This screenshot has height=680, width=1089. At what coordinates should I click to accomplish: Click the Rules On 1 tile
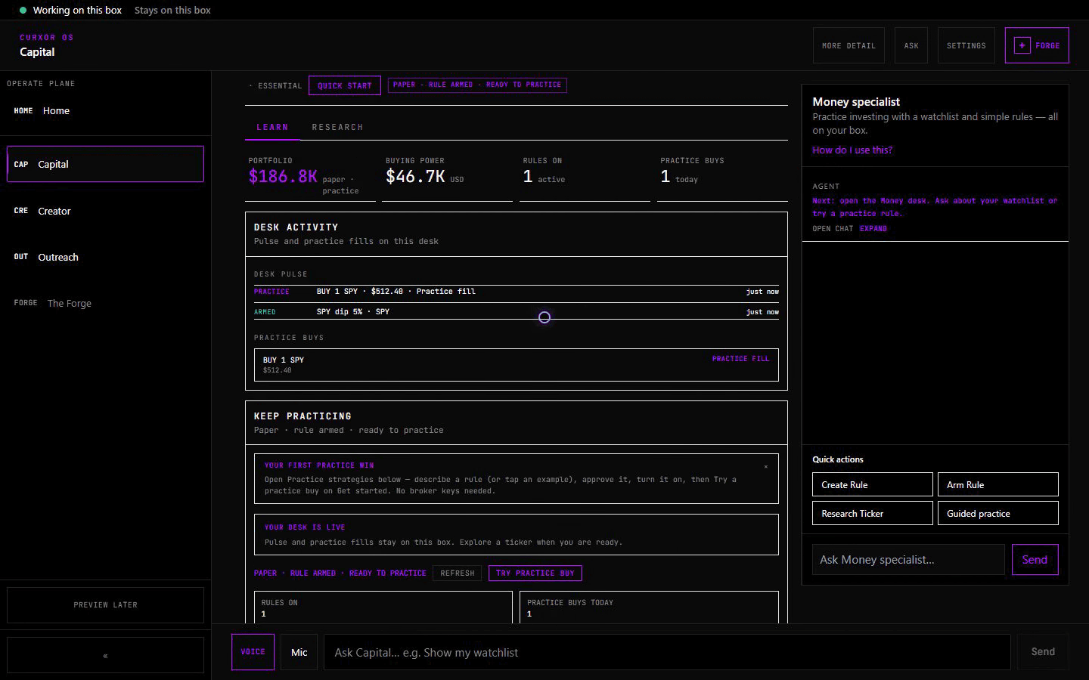tap(383, 608)
